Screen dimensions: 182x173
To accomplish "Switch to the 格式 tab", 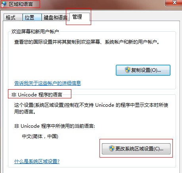I will point(13,17).
